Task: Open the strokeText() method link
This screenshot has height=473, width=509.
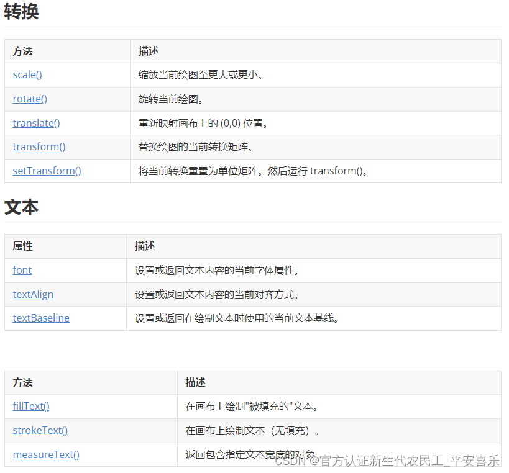Action: 40,431
